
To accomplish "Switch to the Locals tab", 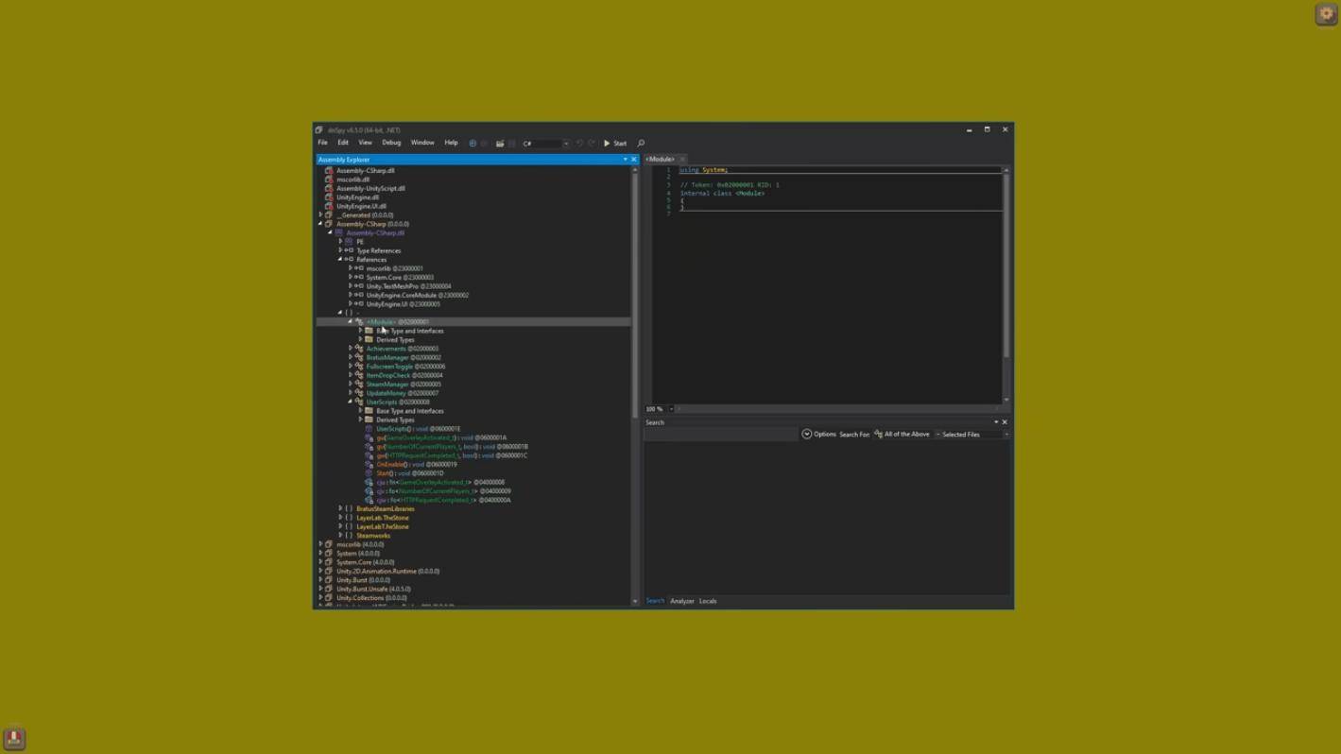I will pos(708,601).
